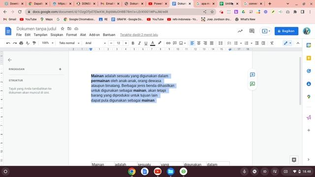Align text left
The height and width of the screenshot is (177, 315).
tap(192, 43)
